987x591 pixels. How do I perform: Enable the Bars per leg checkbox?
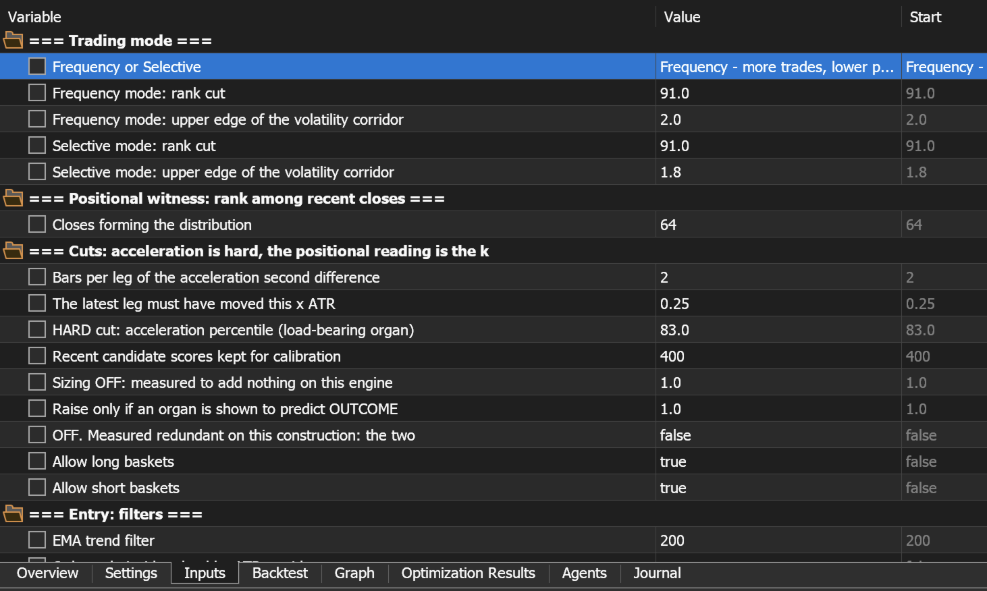coord(37,277)
